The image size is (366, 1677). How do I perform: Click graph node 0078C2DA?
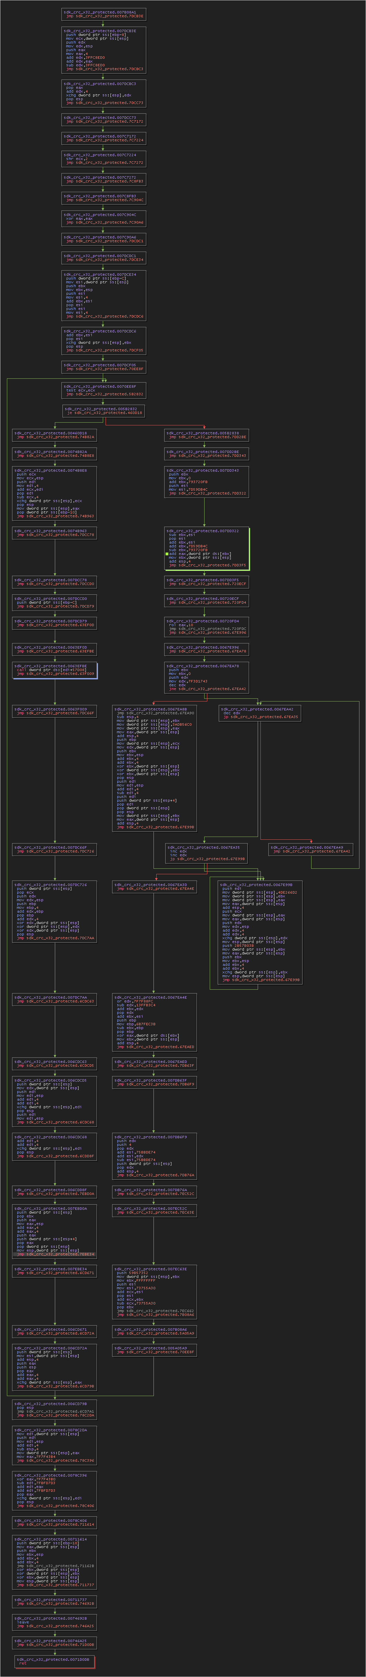tap(55, 1446)
